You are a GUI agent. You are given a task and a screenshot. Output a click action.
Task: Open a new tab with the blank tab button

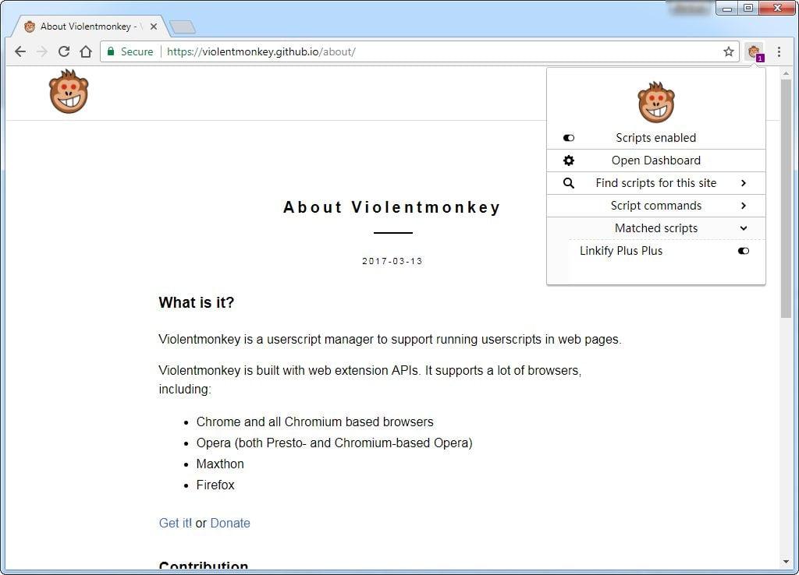[183, 26]
